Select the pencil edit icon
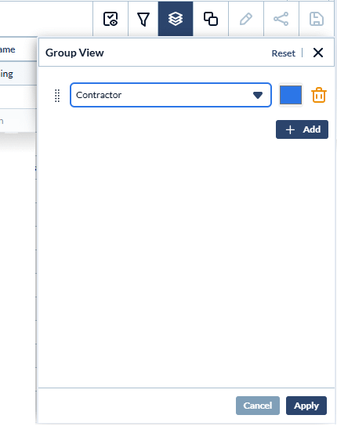Viewport: 337px width, 426px height. click(246, 19)
